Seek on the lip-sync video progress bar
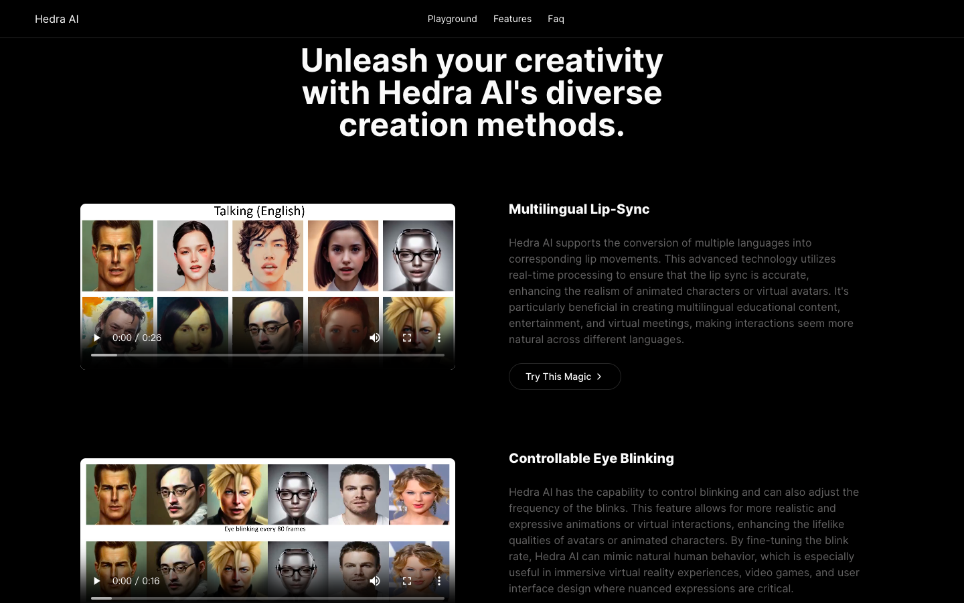Screen dimensions: 964x603 (x=268, y=355)
